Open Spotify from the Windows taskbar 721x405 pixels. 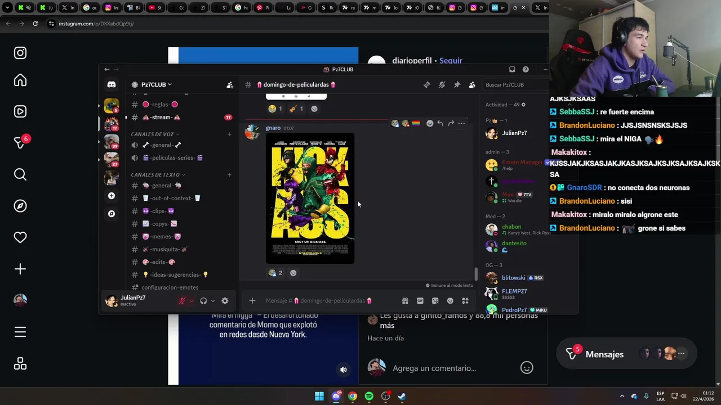click(x=369, y=396)
